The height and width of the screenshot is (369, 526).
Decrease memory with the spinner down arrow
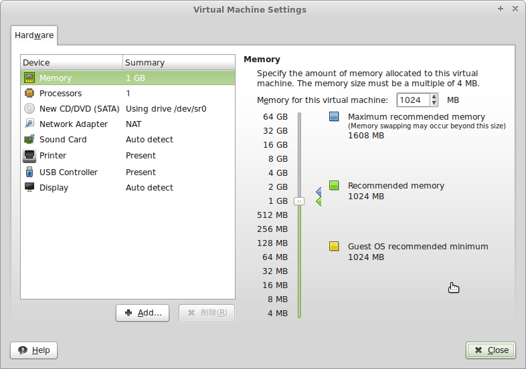point(434,103)
